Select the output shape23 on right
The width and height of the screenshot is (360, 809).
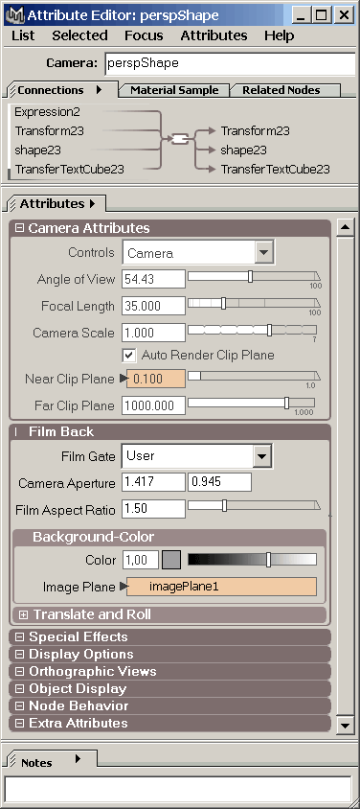(x=243, y=150)
